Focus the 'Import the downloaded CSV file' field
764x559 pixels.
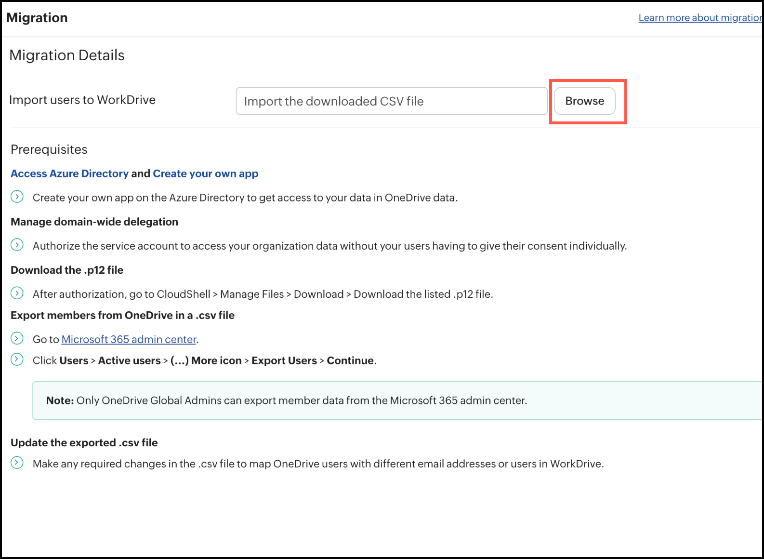[391, 101]
